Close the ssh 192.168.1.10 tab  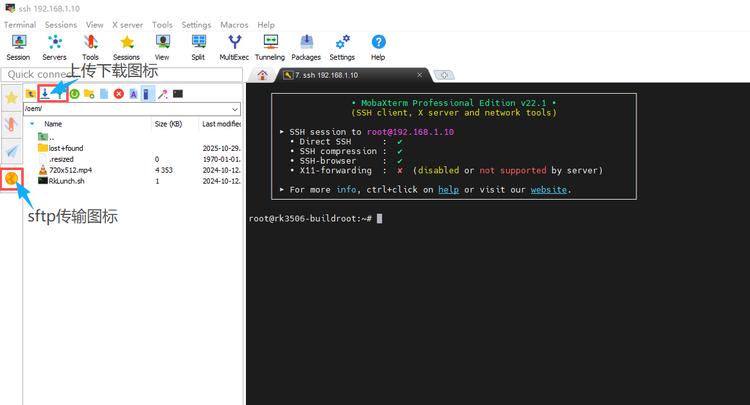[419, 75]
